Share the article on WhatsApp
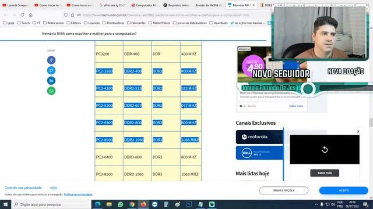Screen dimensions: 373x209 pyautogui.click(x=51, y=91)
